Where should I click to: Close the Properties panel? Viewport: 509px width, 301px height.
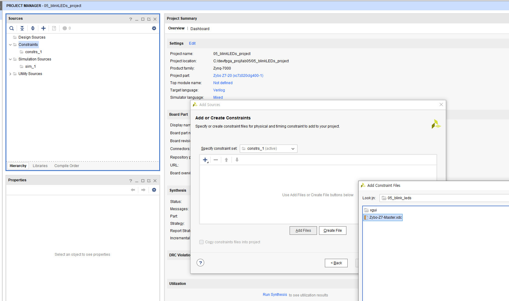[x=155, y=181]
